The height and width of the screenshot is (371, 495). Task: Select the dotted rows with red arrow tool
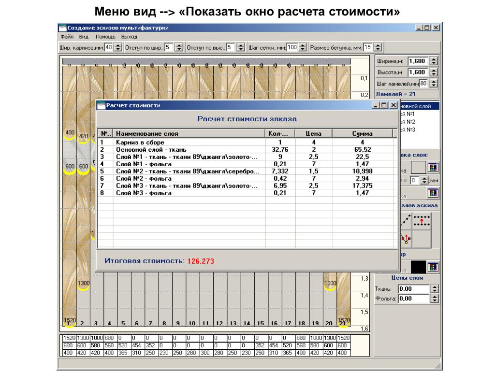pyautogui.click(x=422, y=220)
